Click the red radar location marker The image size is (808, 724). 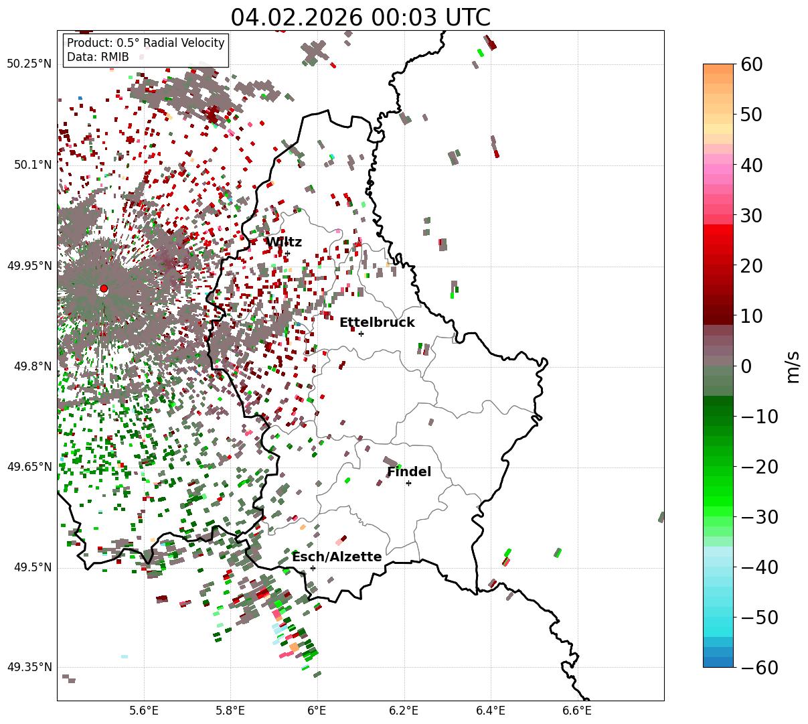(103, 289)
